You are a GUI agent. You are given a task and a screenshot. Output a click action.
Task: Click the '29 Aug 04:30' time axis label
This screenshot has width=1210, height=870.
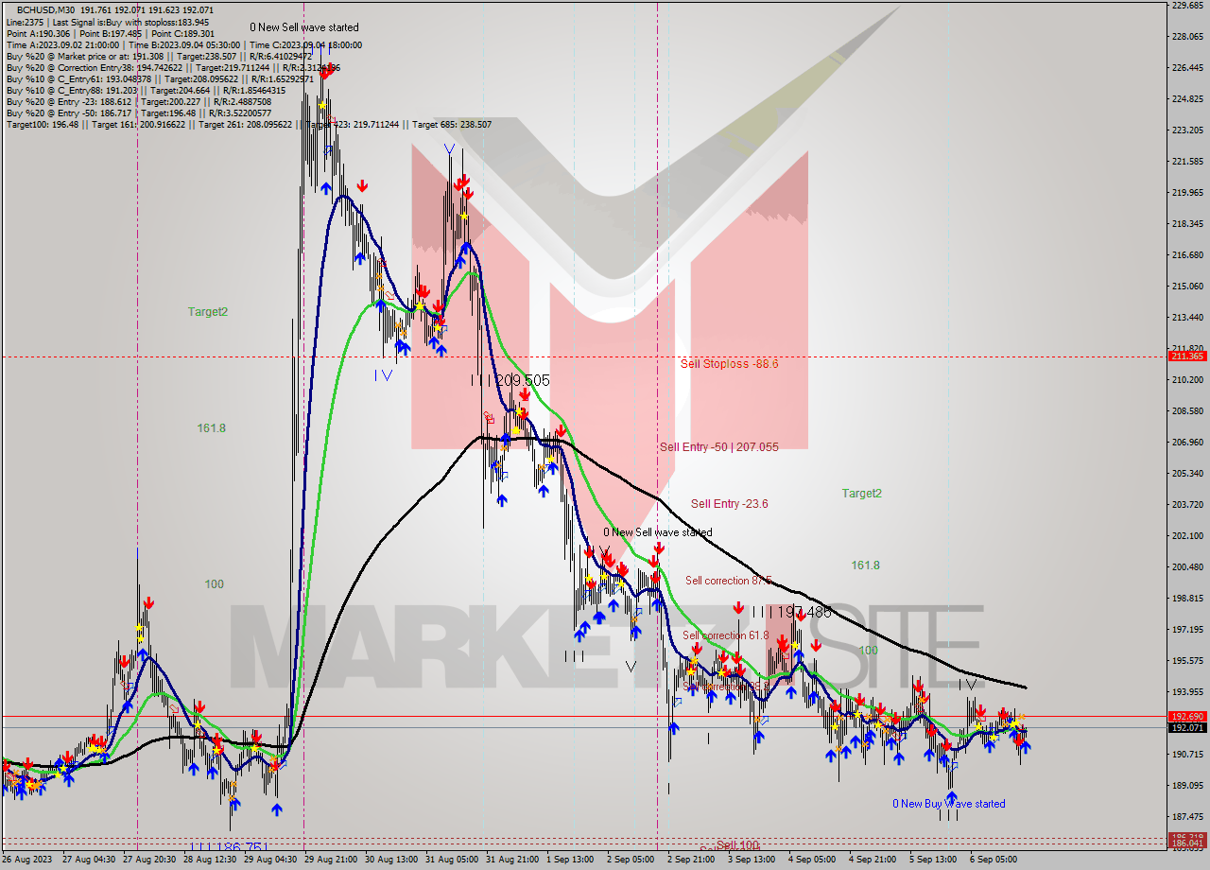click(x=271, y=860)
